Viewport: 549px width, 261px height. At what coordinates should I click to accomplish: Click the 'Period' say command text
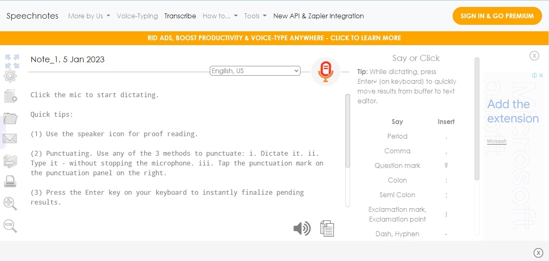click(x=397, y=136)
